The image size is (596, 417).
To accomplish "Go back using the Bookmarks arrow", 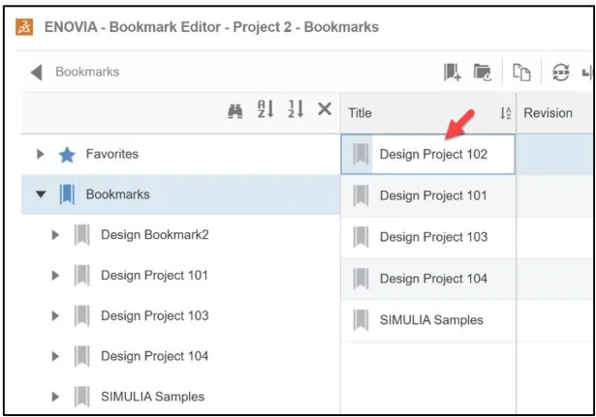I will tap(37, 72).
